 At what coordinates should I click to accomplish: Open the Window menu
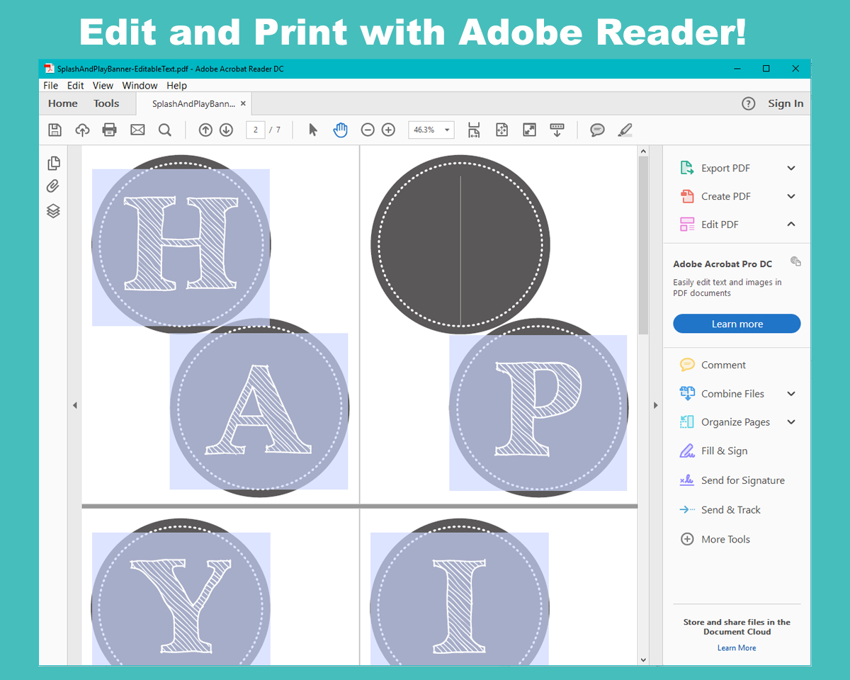tap(140, 85)
